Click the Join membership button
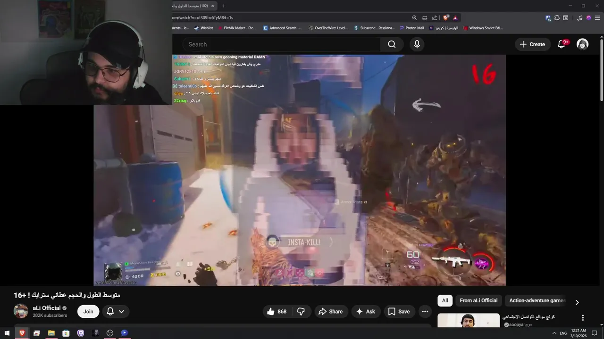Viewport: 604px width, 339px height. (x=88, y=311)
